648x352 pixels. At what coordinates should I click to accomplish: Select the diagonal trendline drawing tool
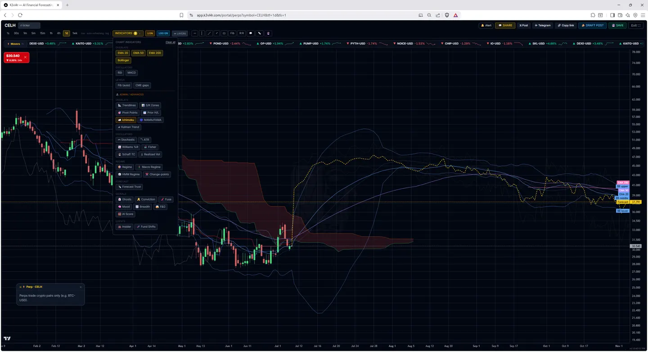coord(209,33)
